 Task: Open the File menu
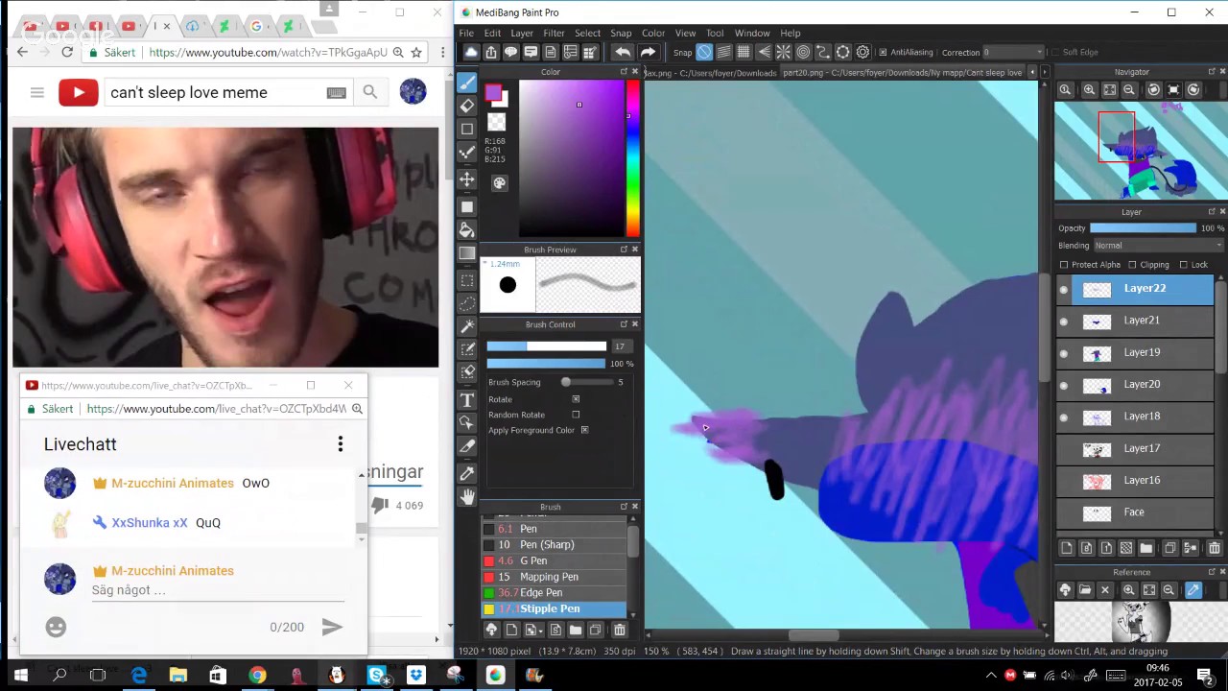point(466,33)
